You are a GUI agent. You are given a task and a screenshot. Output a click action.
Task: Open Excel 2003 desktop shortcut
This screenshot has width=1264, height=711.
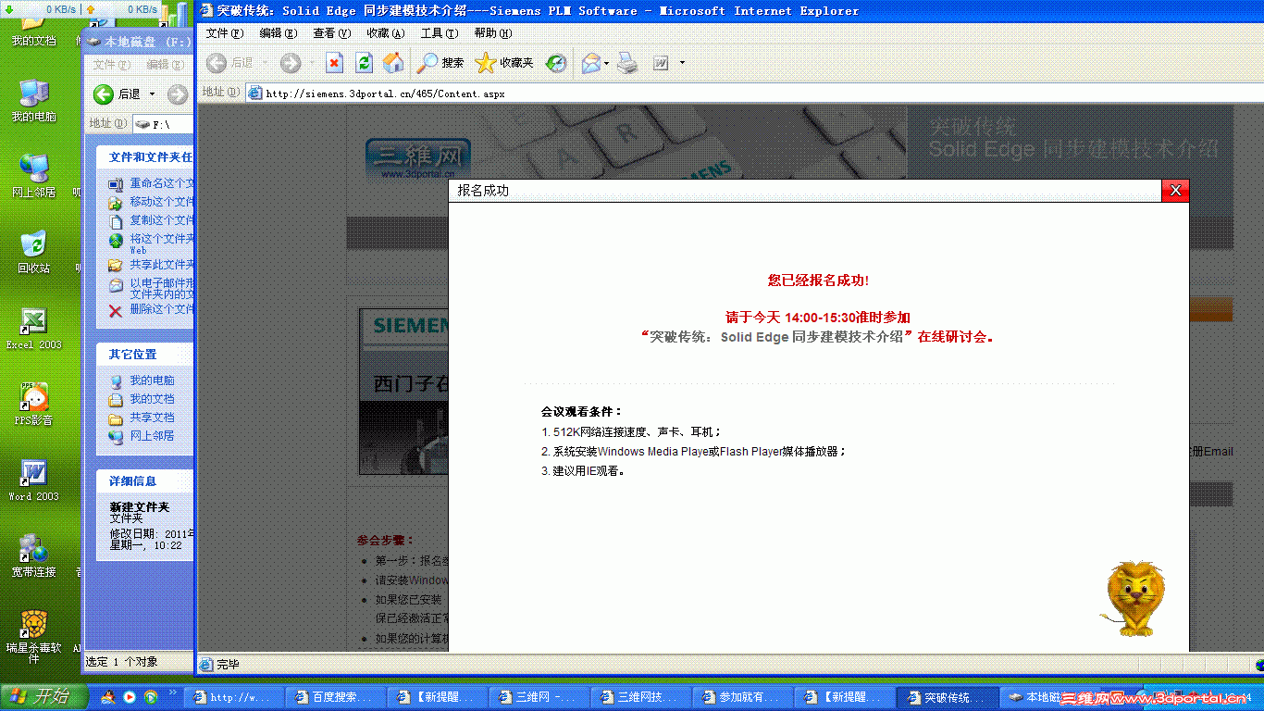tap(34, 328)
